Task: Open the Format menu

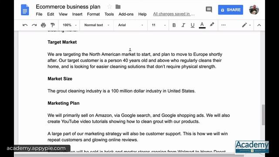Action: click(x=93, y=14)
